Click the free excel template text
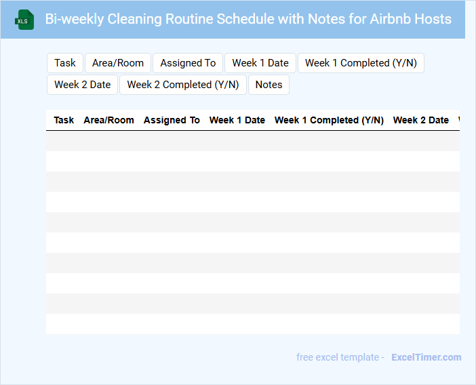Image resolution: width=476 pixels, height=385 pixels. [340, 357]
